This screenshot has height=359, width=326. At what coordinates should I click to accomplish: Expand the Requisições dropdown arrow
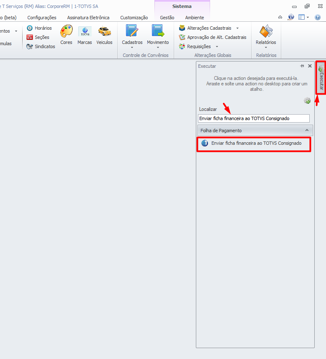[217, 46]
